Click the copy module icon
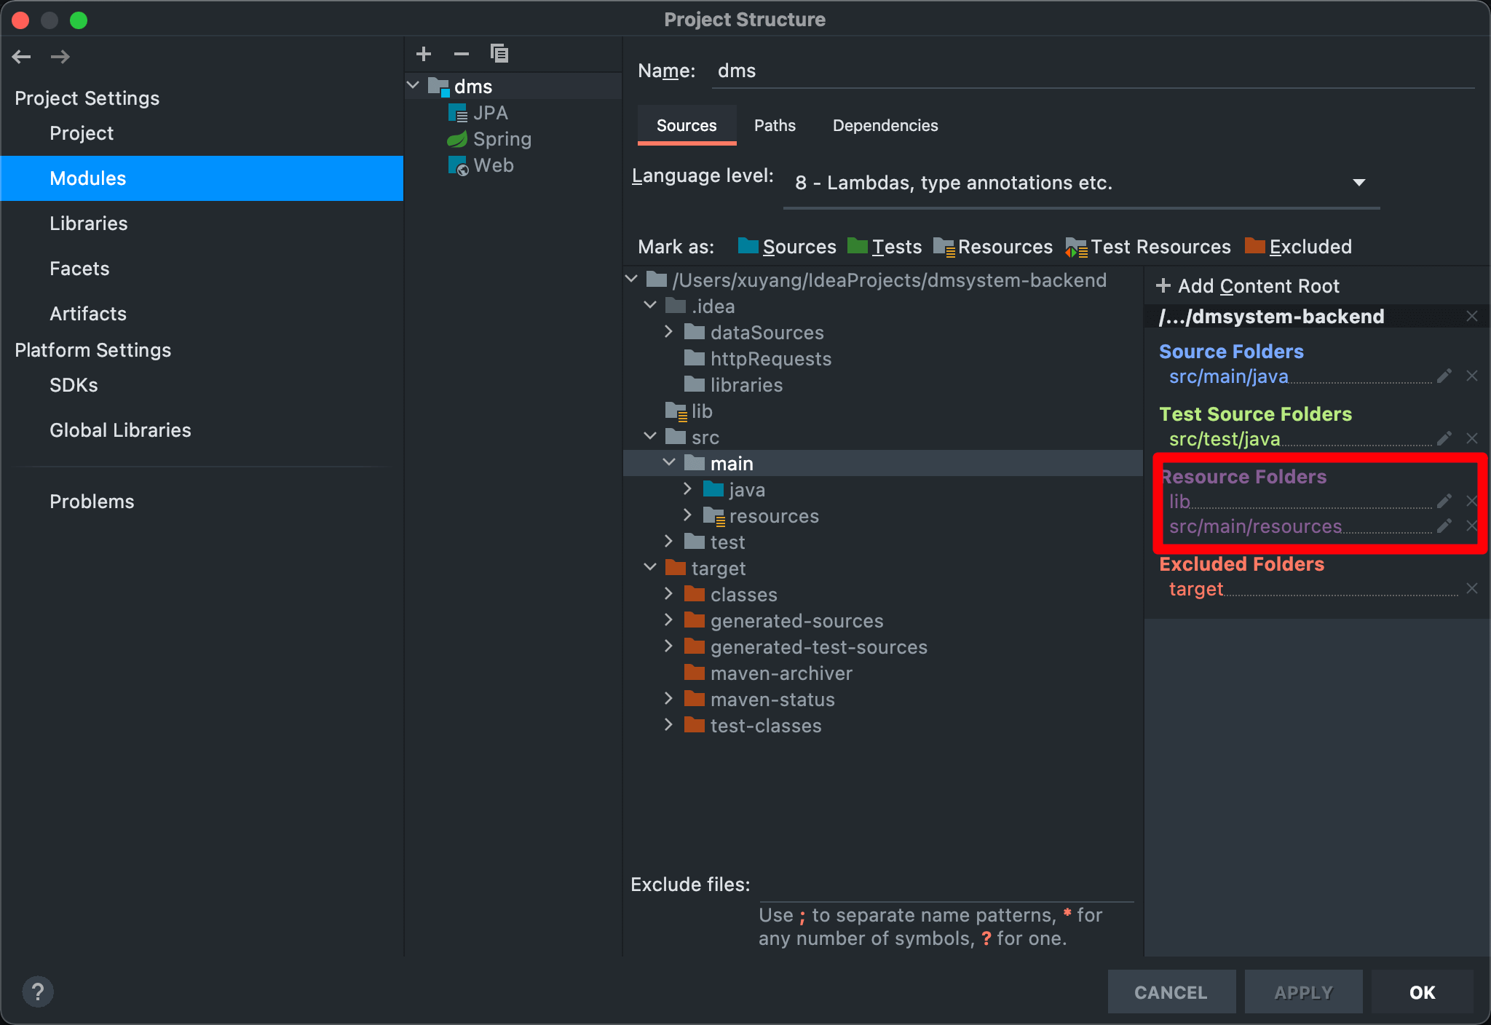 tap(499, 54)
